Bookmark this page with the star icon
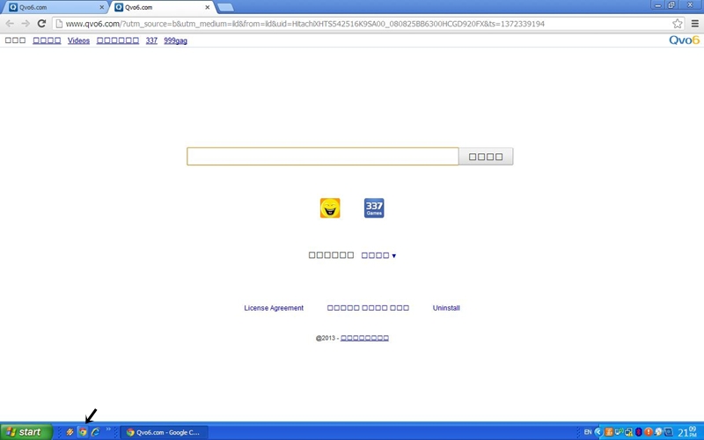This screenshot has width=704, height=440. pyautogui.click(x=677, y=24)
